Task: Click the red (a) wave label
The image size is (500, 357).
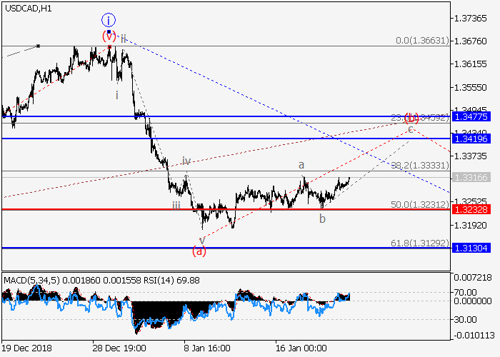Action: (200, 251)
